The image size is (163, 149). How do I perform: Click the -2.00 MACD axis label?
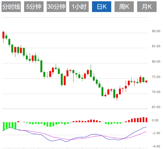[156, 133]
